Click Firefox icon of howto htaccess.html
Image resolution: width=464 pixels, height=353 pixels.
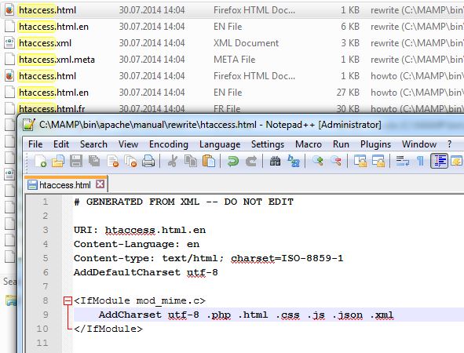(9, 76)
